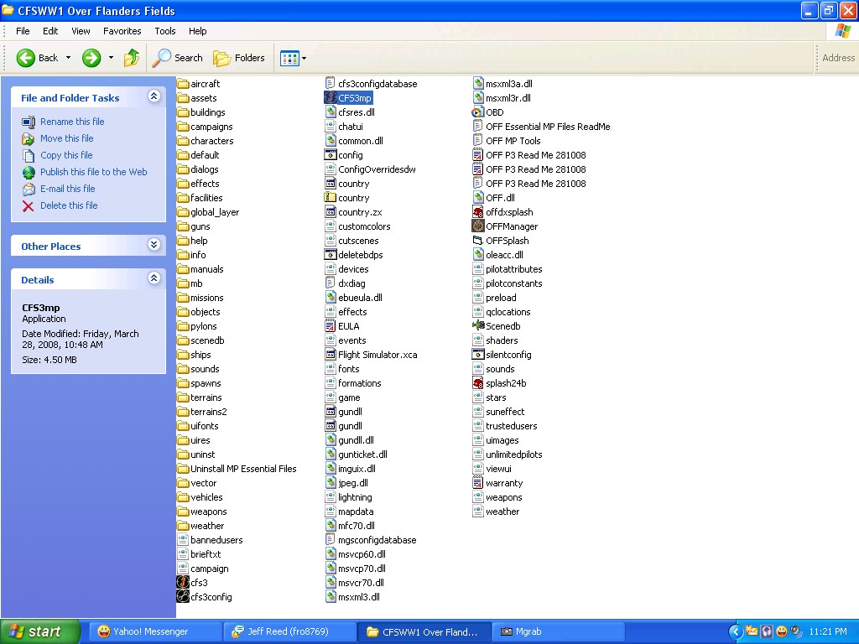Open the Favorites menu
Viewport: 859px width, 644px height.
pos(122,31)
